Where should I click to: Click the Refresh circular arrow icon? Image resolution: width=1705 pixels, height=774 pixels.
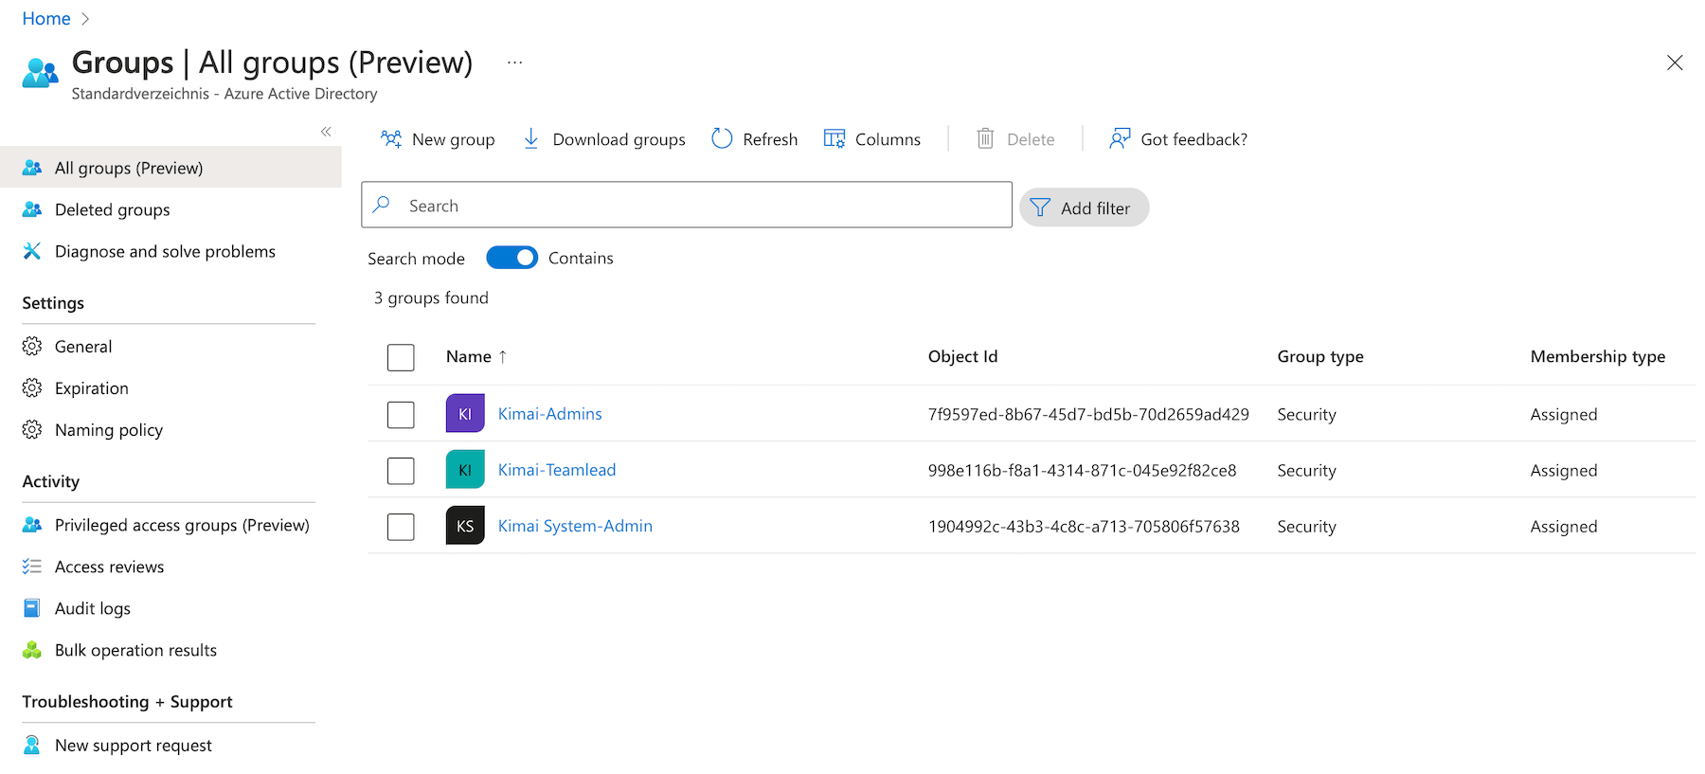click(722, 139)
